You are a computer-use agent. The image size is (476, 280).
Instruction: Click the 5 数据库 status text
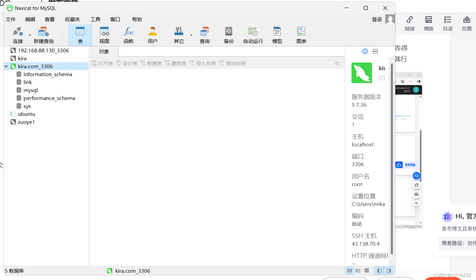point(14,271)
